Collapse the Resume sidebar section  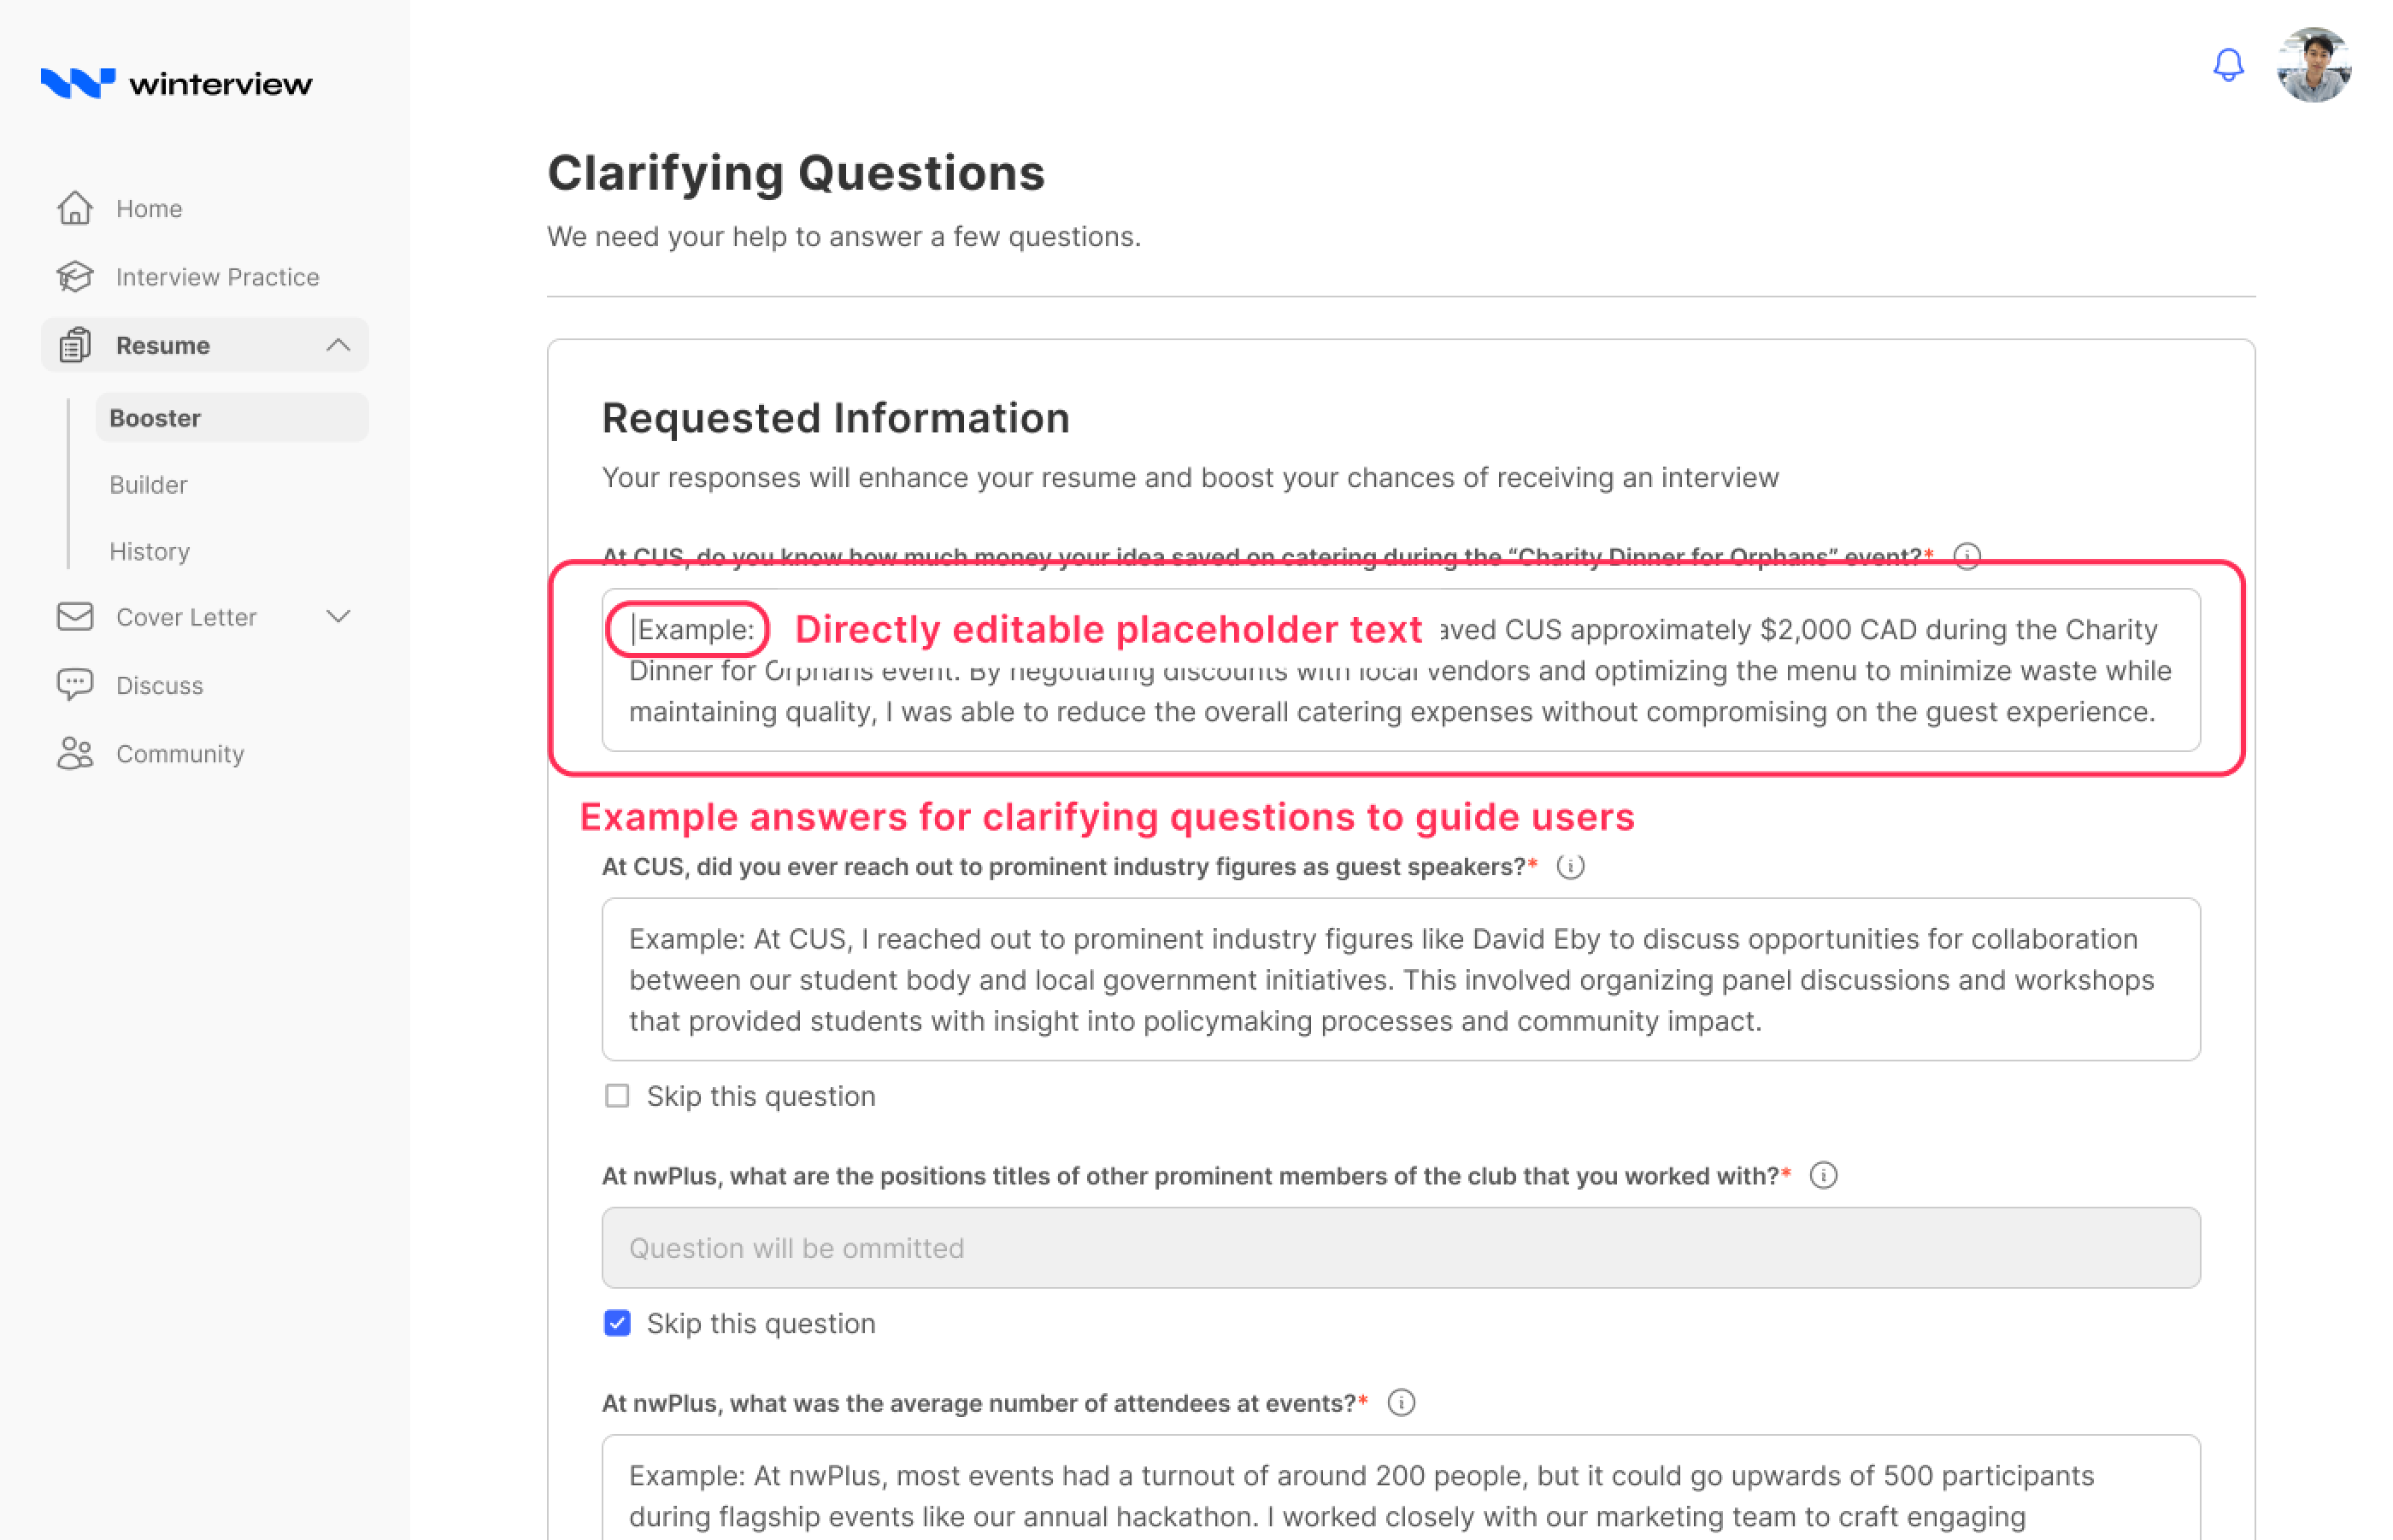tap(338, 345)
